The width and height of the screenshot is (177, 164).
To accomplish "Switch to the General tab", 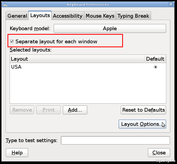I will pyautogui.click(x=17, y=16).
